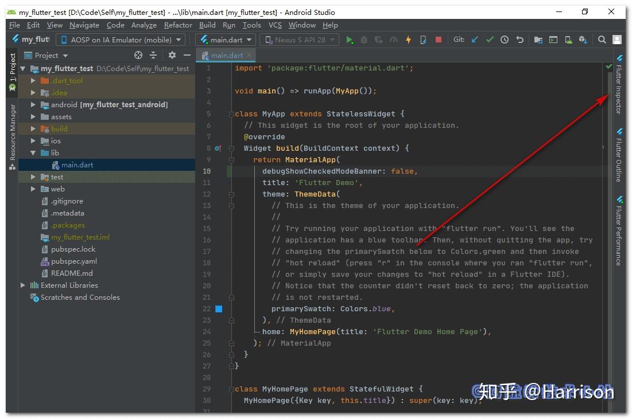Click green inspection checkmark in editor corner

tap(608, 66)
